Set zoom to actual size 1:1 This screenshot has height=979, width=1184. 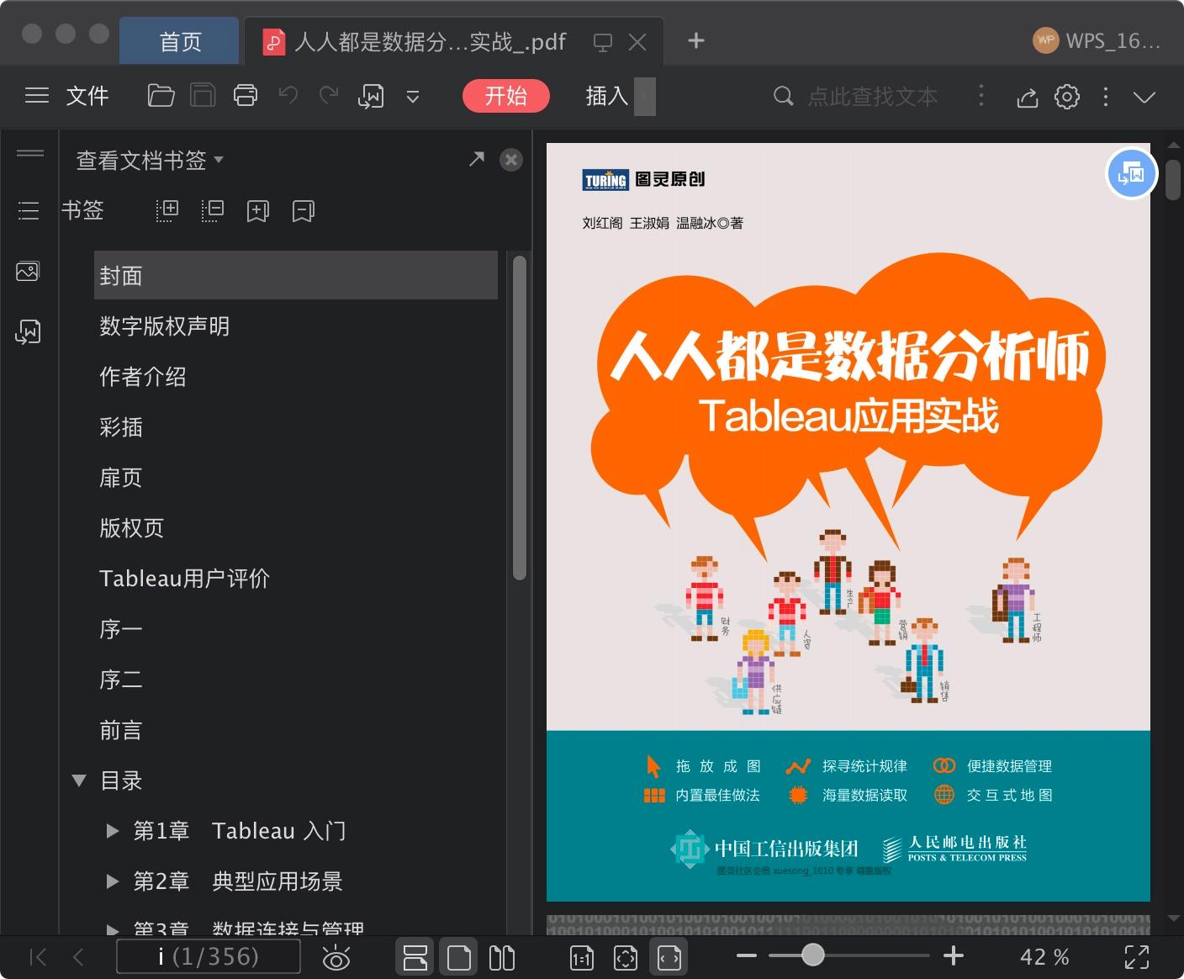(582, 958)
